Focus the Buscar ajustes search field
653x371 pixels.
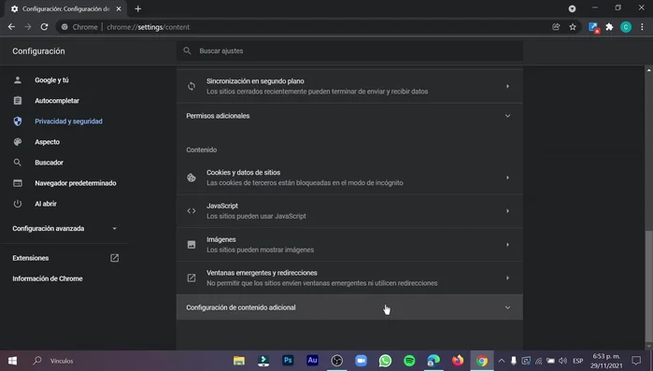(x=349, y=50)
